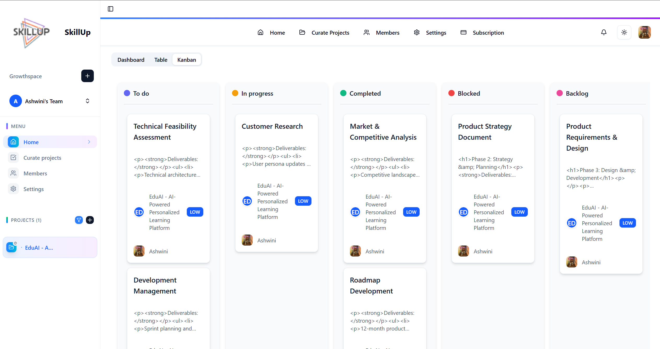The height and width of the screenshot is (349, 660).
Task: Click Ashwini's Team 'A' avatar
Action: (x=16, y=101)
